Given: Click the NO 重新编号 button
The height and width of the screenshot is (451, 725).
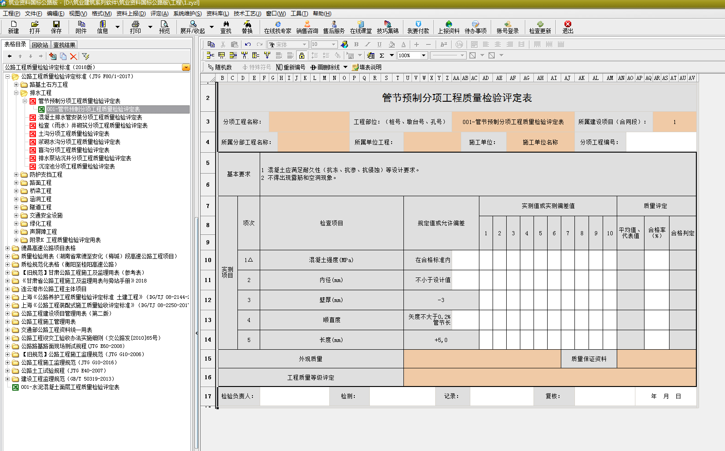Looking at the screenshot, I should (291, 67).
